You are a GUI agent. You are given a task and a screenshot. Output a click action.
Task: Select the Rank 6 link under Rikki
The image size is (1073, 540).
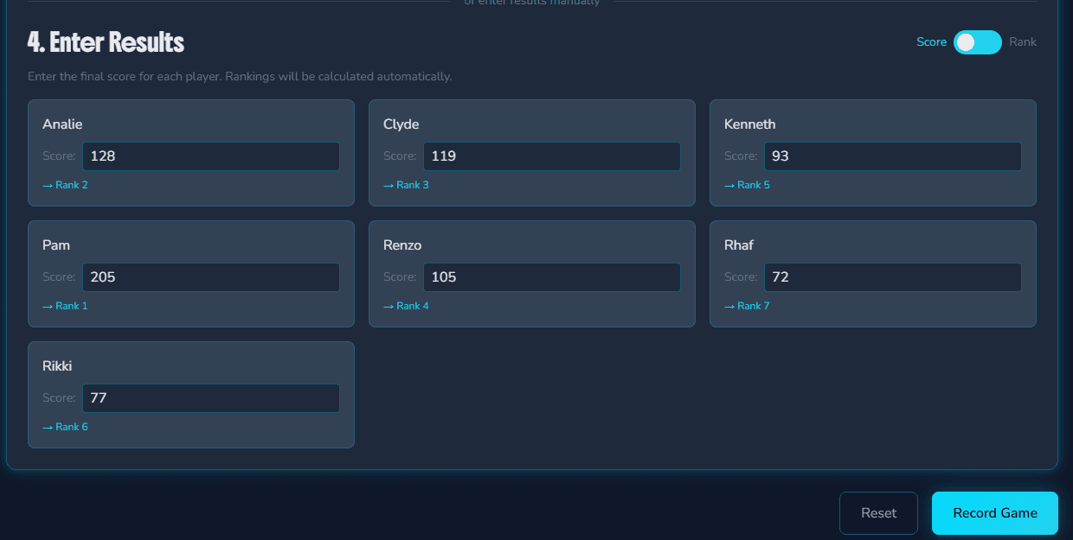(65, 426)
